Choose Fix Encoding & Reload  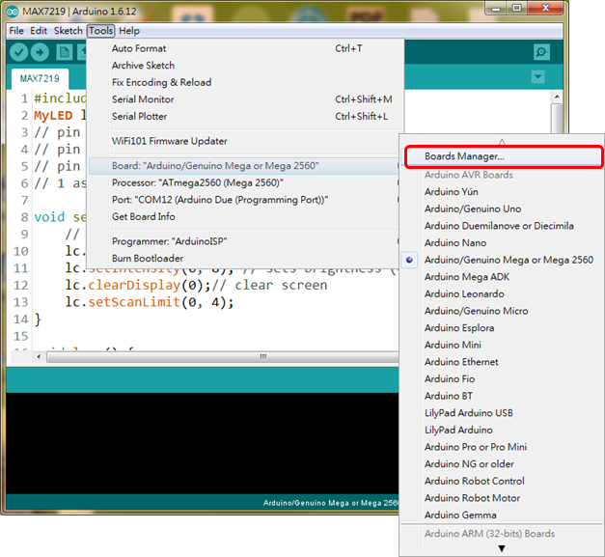(246, 83)
